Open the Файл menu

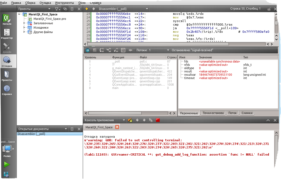[x=3, y=3]
